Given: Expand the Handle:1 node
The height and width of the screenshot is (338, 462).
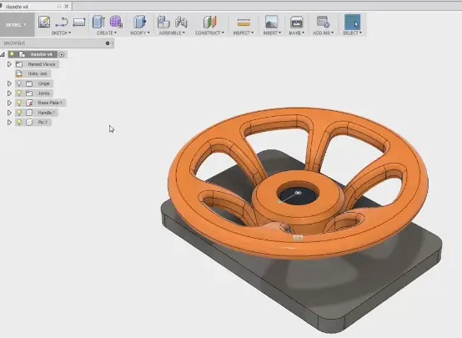Looking at the screenshot, I should click(x=9, y=113).
